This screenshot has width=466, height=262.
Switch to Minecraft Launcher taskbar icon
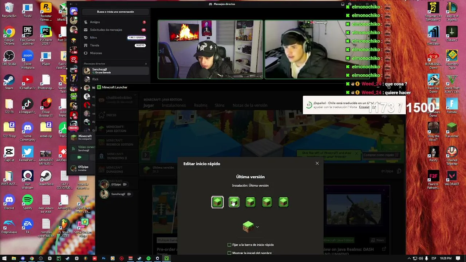(x=166, y=258)
